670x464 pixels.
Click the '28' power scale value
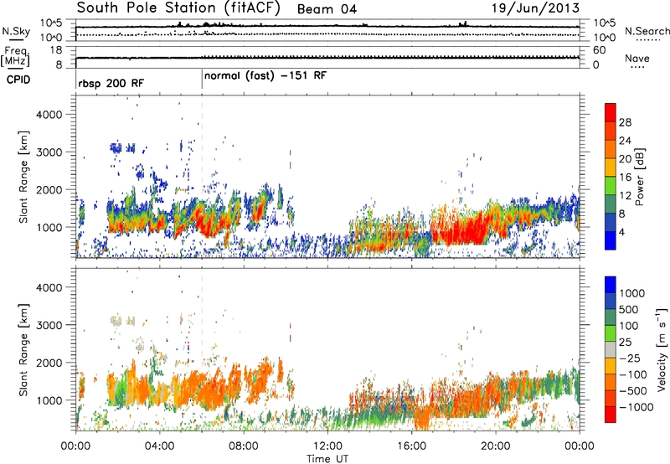click(x=625, y=122)
